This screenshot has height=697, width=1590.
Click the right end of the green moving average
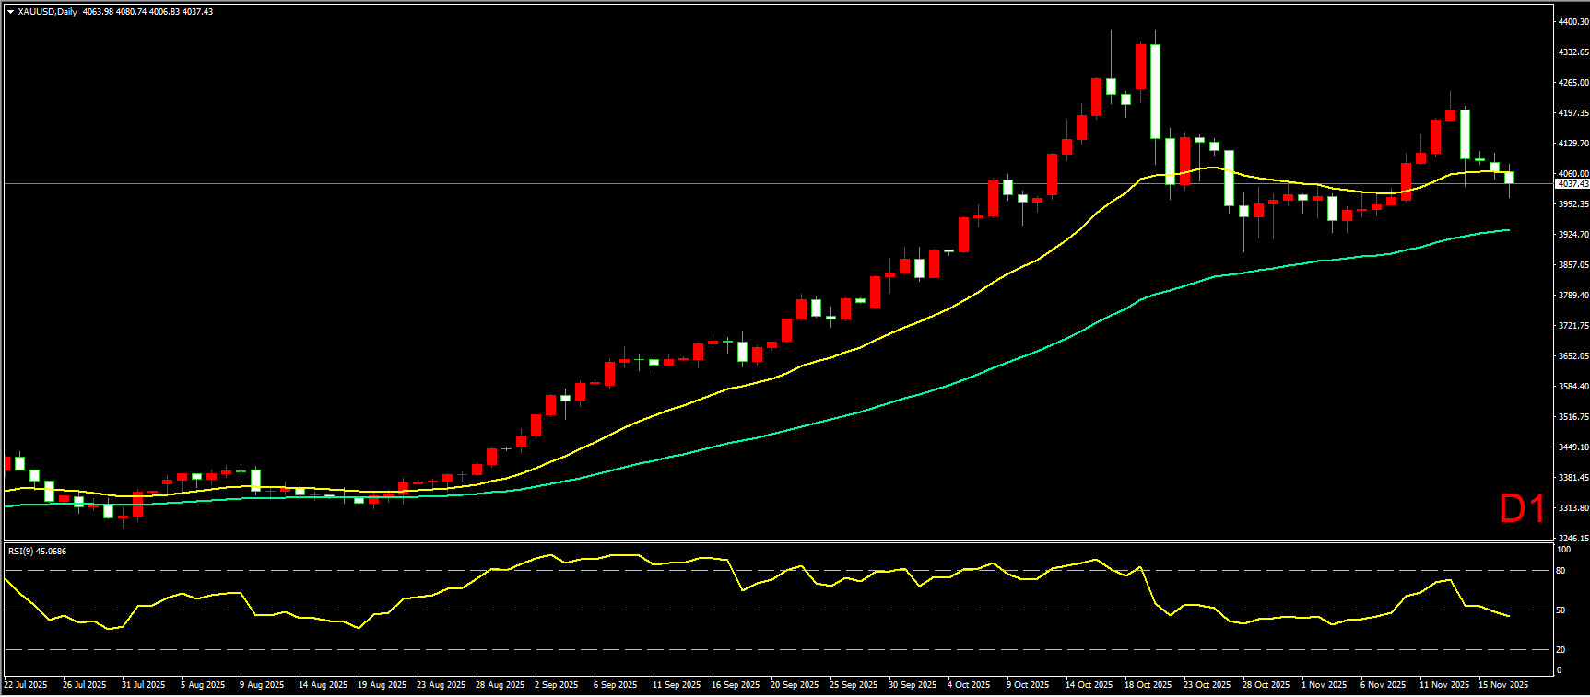pos(1507,230)
